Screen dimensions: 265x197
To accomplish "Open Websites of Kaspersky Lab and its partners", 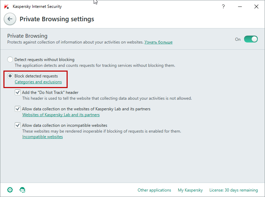I will 61,115.
